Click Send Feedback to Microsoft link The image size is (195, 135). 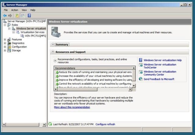159,79
